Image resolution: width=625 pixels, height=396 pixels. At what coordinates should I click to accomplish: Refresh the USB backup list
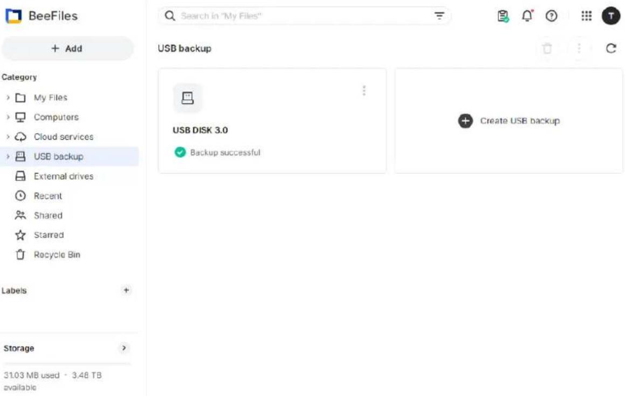tap(611, 48)
